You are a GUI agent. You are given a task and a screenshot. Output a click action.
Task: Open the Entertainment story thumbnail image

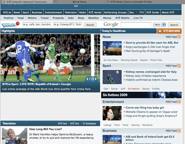pos(112,113)
